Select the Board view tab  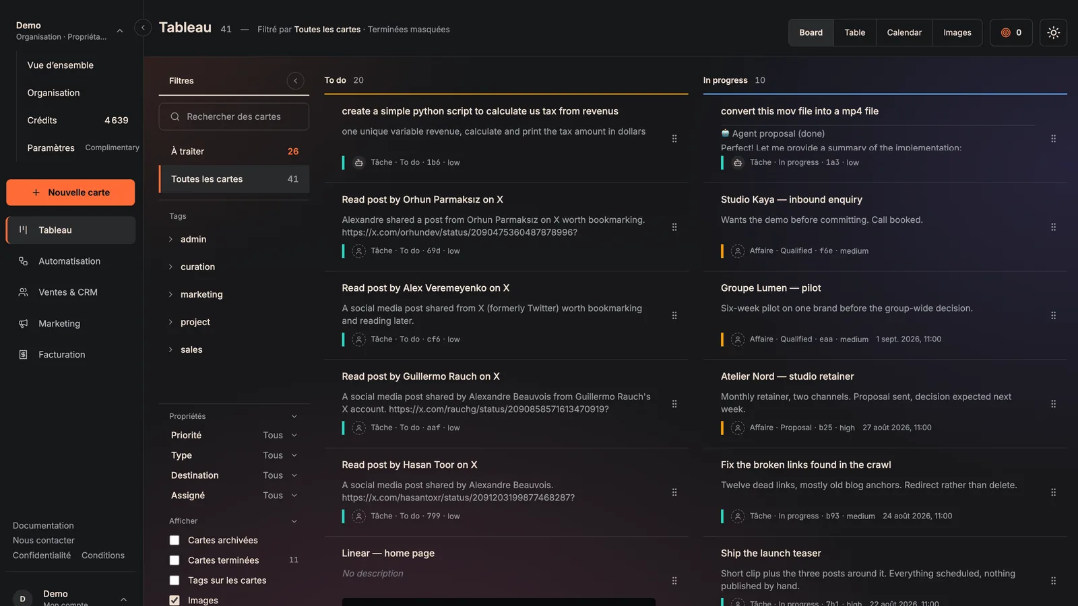(811, 32)
